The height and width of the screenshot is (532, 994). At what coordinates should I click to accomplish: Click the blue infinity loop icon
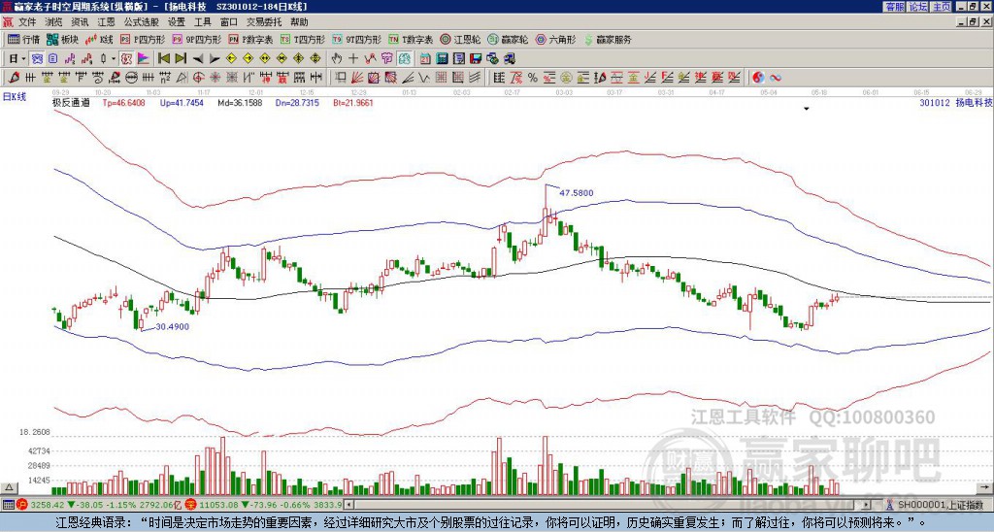click(775, 78)
